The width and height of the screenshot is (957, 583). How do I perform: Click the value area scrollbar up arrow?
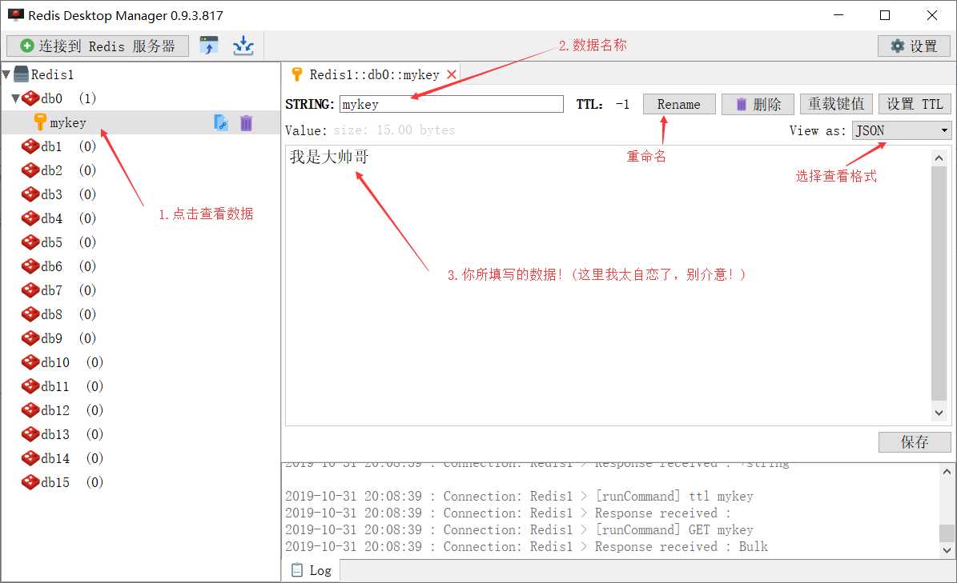tap(939, 158)
